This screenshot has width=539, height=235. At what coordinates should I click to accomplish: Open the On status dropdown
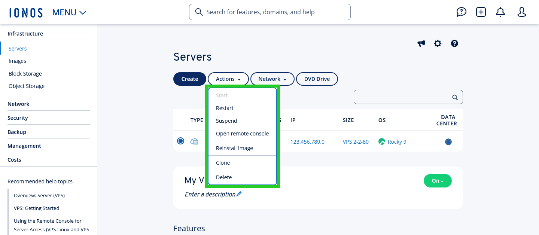[438, 181]
